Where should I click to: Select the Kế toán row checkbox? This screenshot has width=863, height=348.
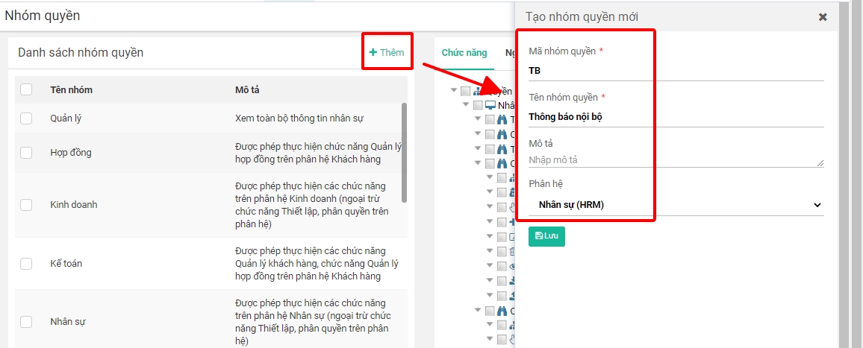click(26, 264)
